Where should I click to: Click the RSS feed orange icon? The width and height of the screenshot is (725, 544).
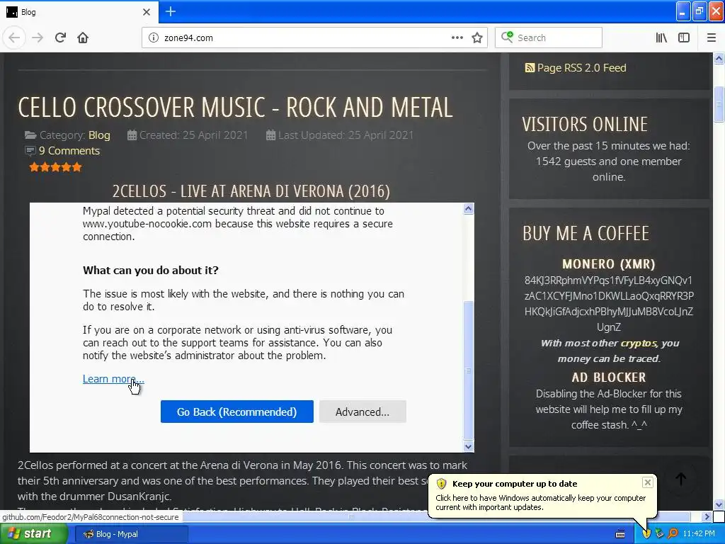tap(530, 68)
